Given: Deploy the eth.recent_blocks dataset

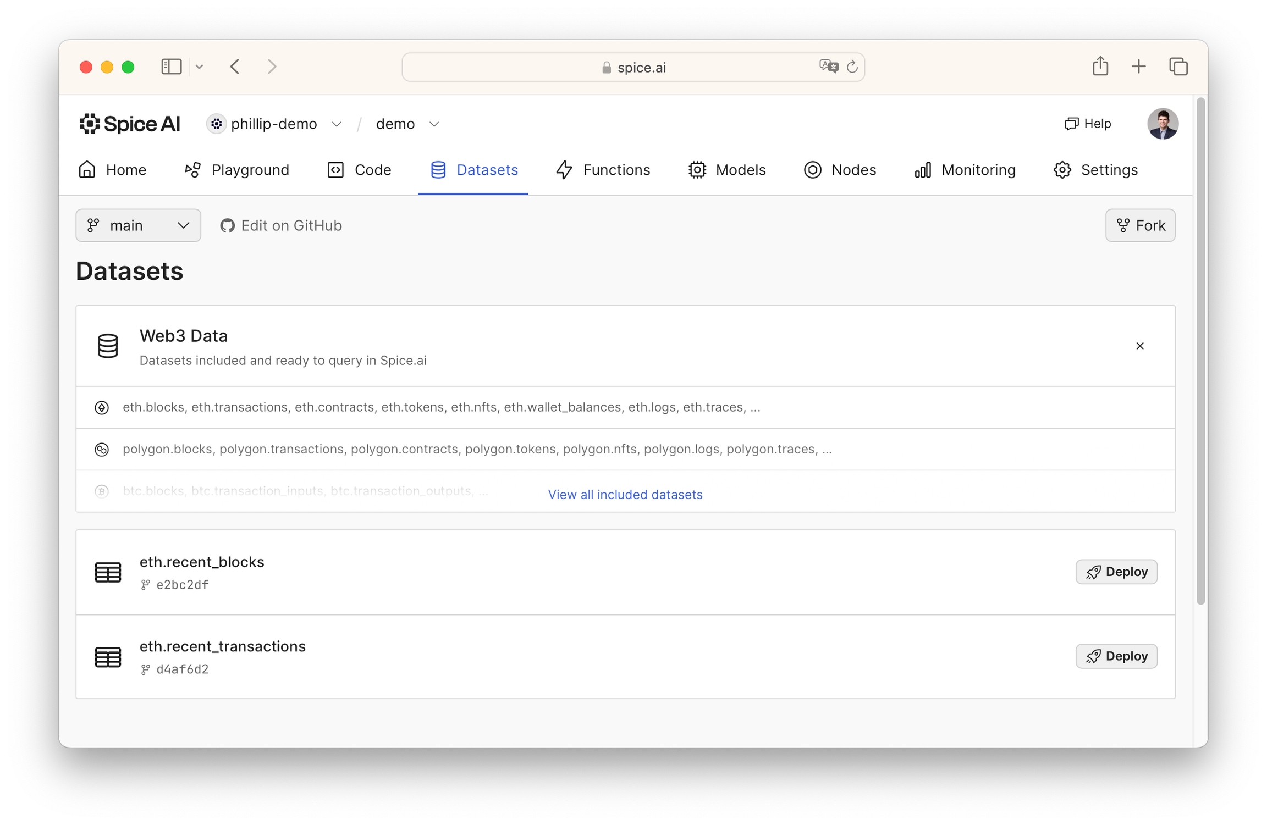Looking at the screenshot, I should 1116,572.
